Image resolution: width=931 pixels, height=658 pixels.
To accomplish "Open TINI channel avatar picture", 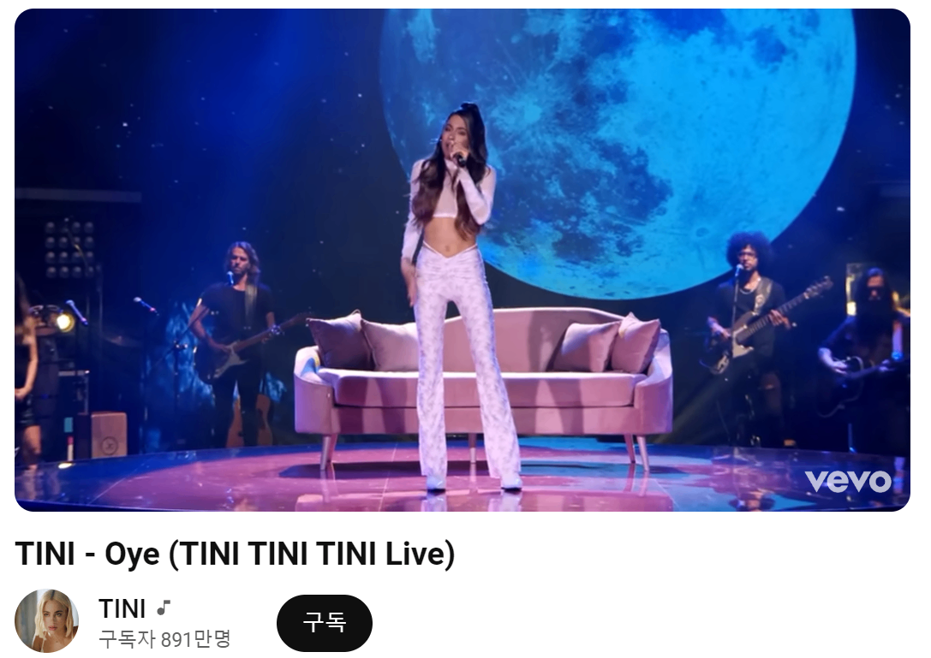I will tap(46, 621).
